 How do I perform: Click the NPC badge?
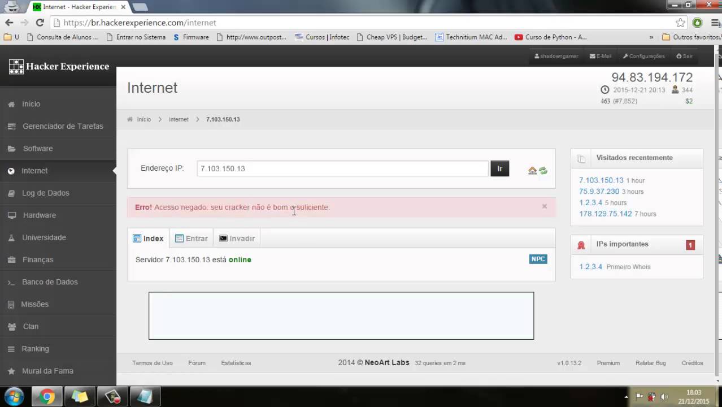coord(538,259)
